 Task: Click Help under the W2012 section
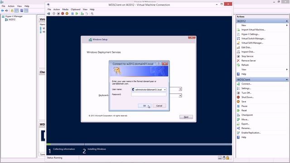pos(244,74)
